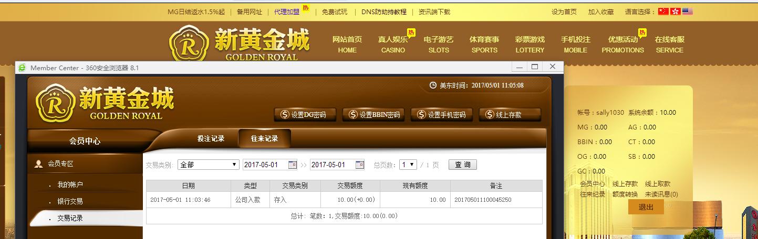This screenshot has height=239, width=758.
Task: Click the clock icon beside 美东时间
Action: pos(433,85)
